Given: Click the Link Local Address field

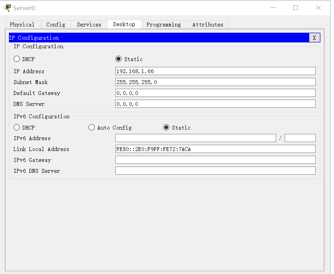Looking at the screenshot, I should coord(216,149).
